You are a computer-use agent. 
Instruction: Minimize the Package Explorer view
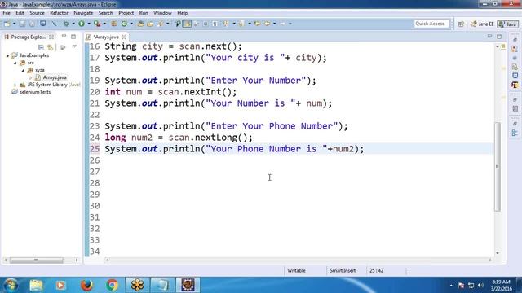(64, 36)
